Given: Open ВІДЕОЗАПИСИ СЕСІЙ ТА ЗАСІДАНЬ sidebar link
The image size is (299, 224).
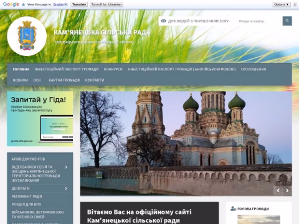Looking at the screenshot, I should tap(36, 174).
